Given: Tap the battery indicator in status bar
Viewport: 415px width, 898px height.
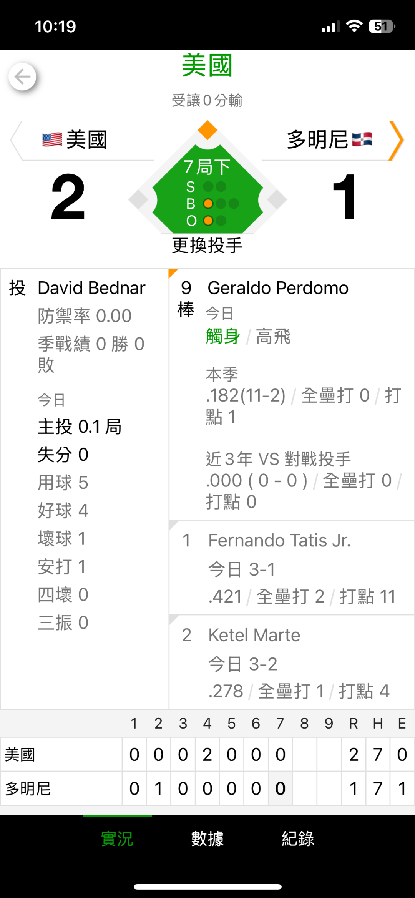Looking at the screenshot, I should click(x=382, y=27).
